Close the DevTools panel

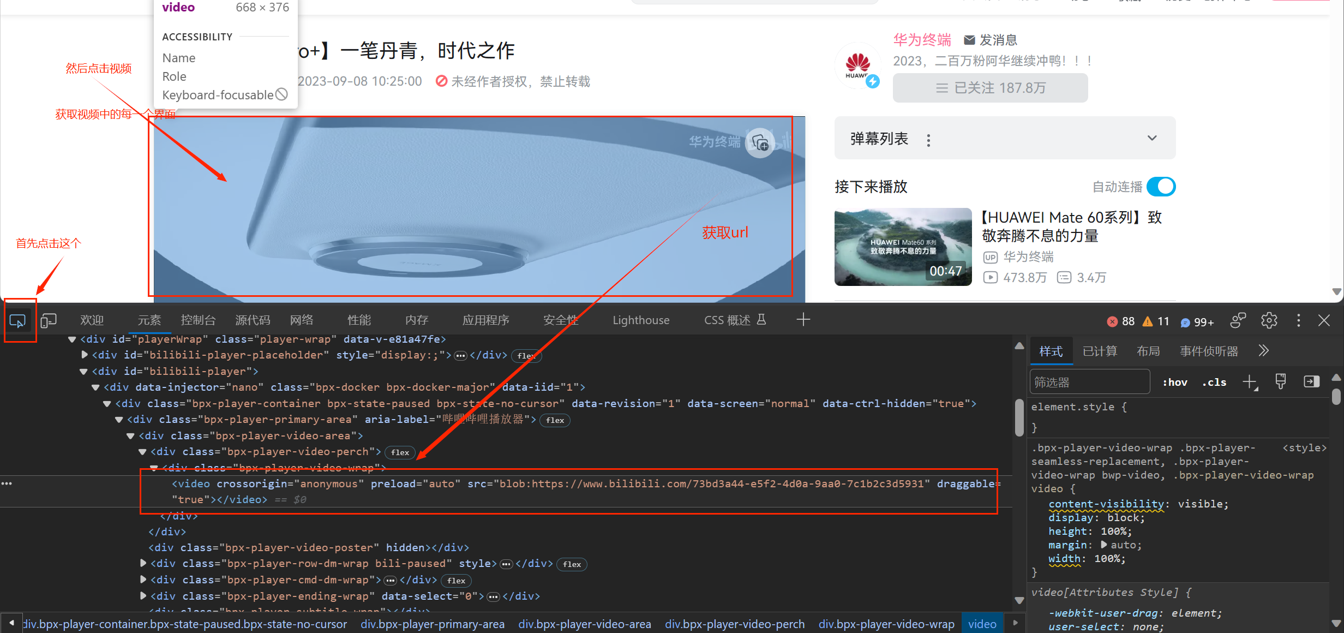tap(1324, 320)
